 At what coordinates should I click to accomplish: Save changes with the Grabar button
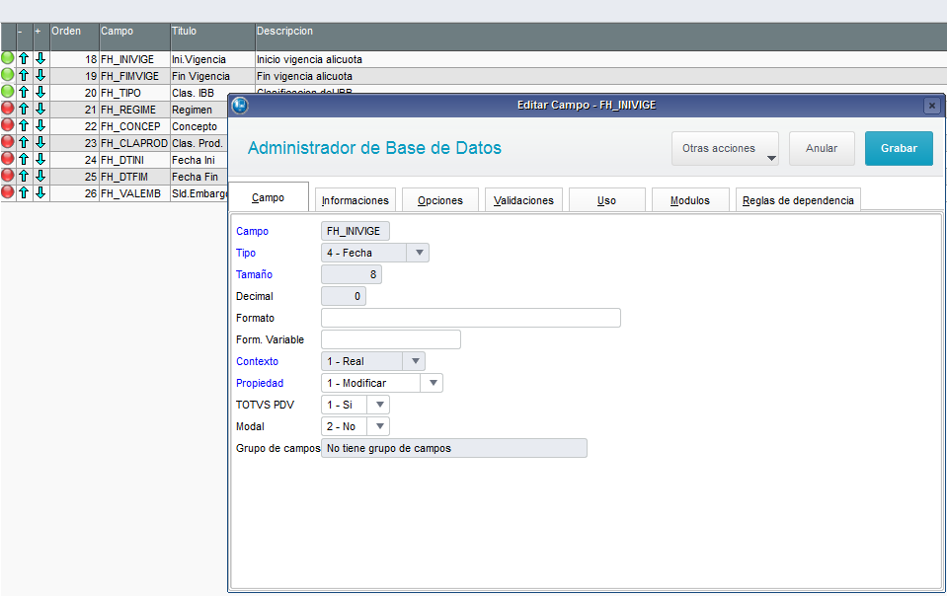(899, 148)
